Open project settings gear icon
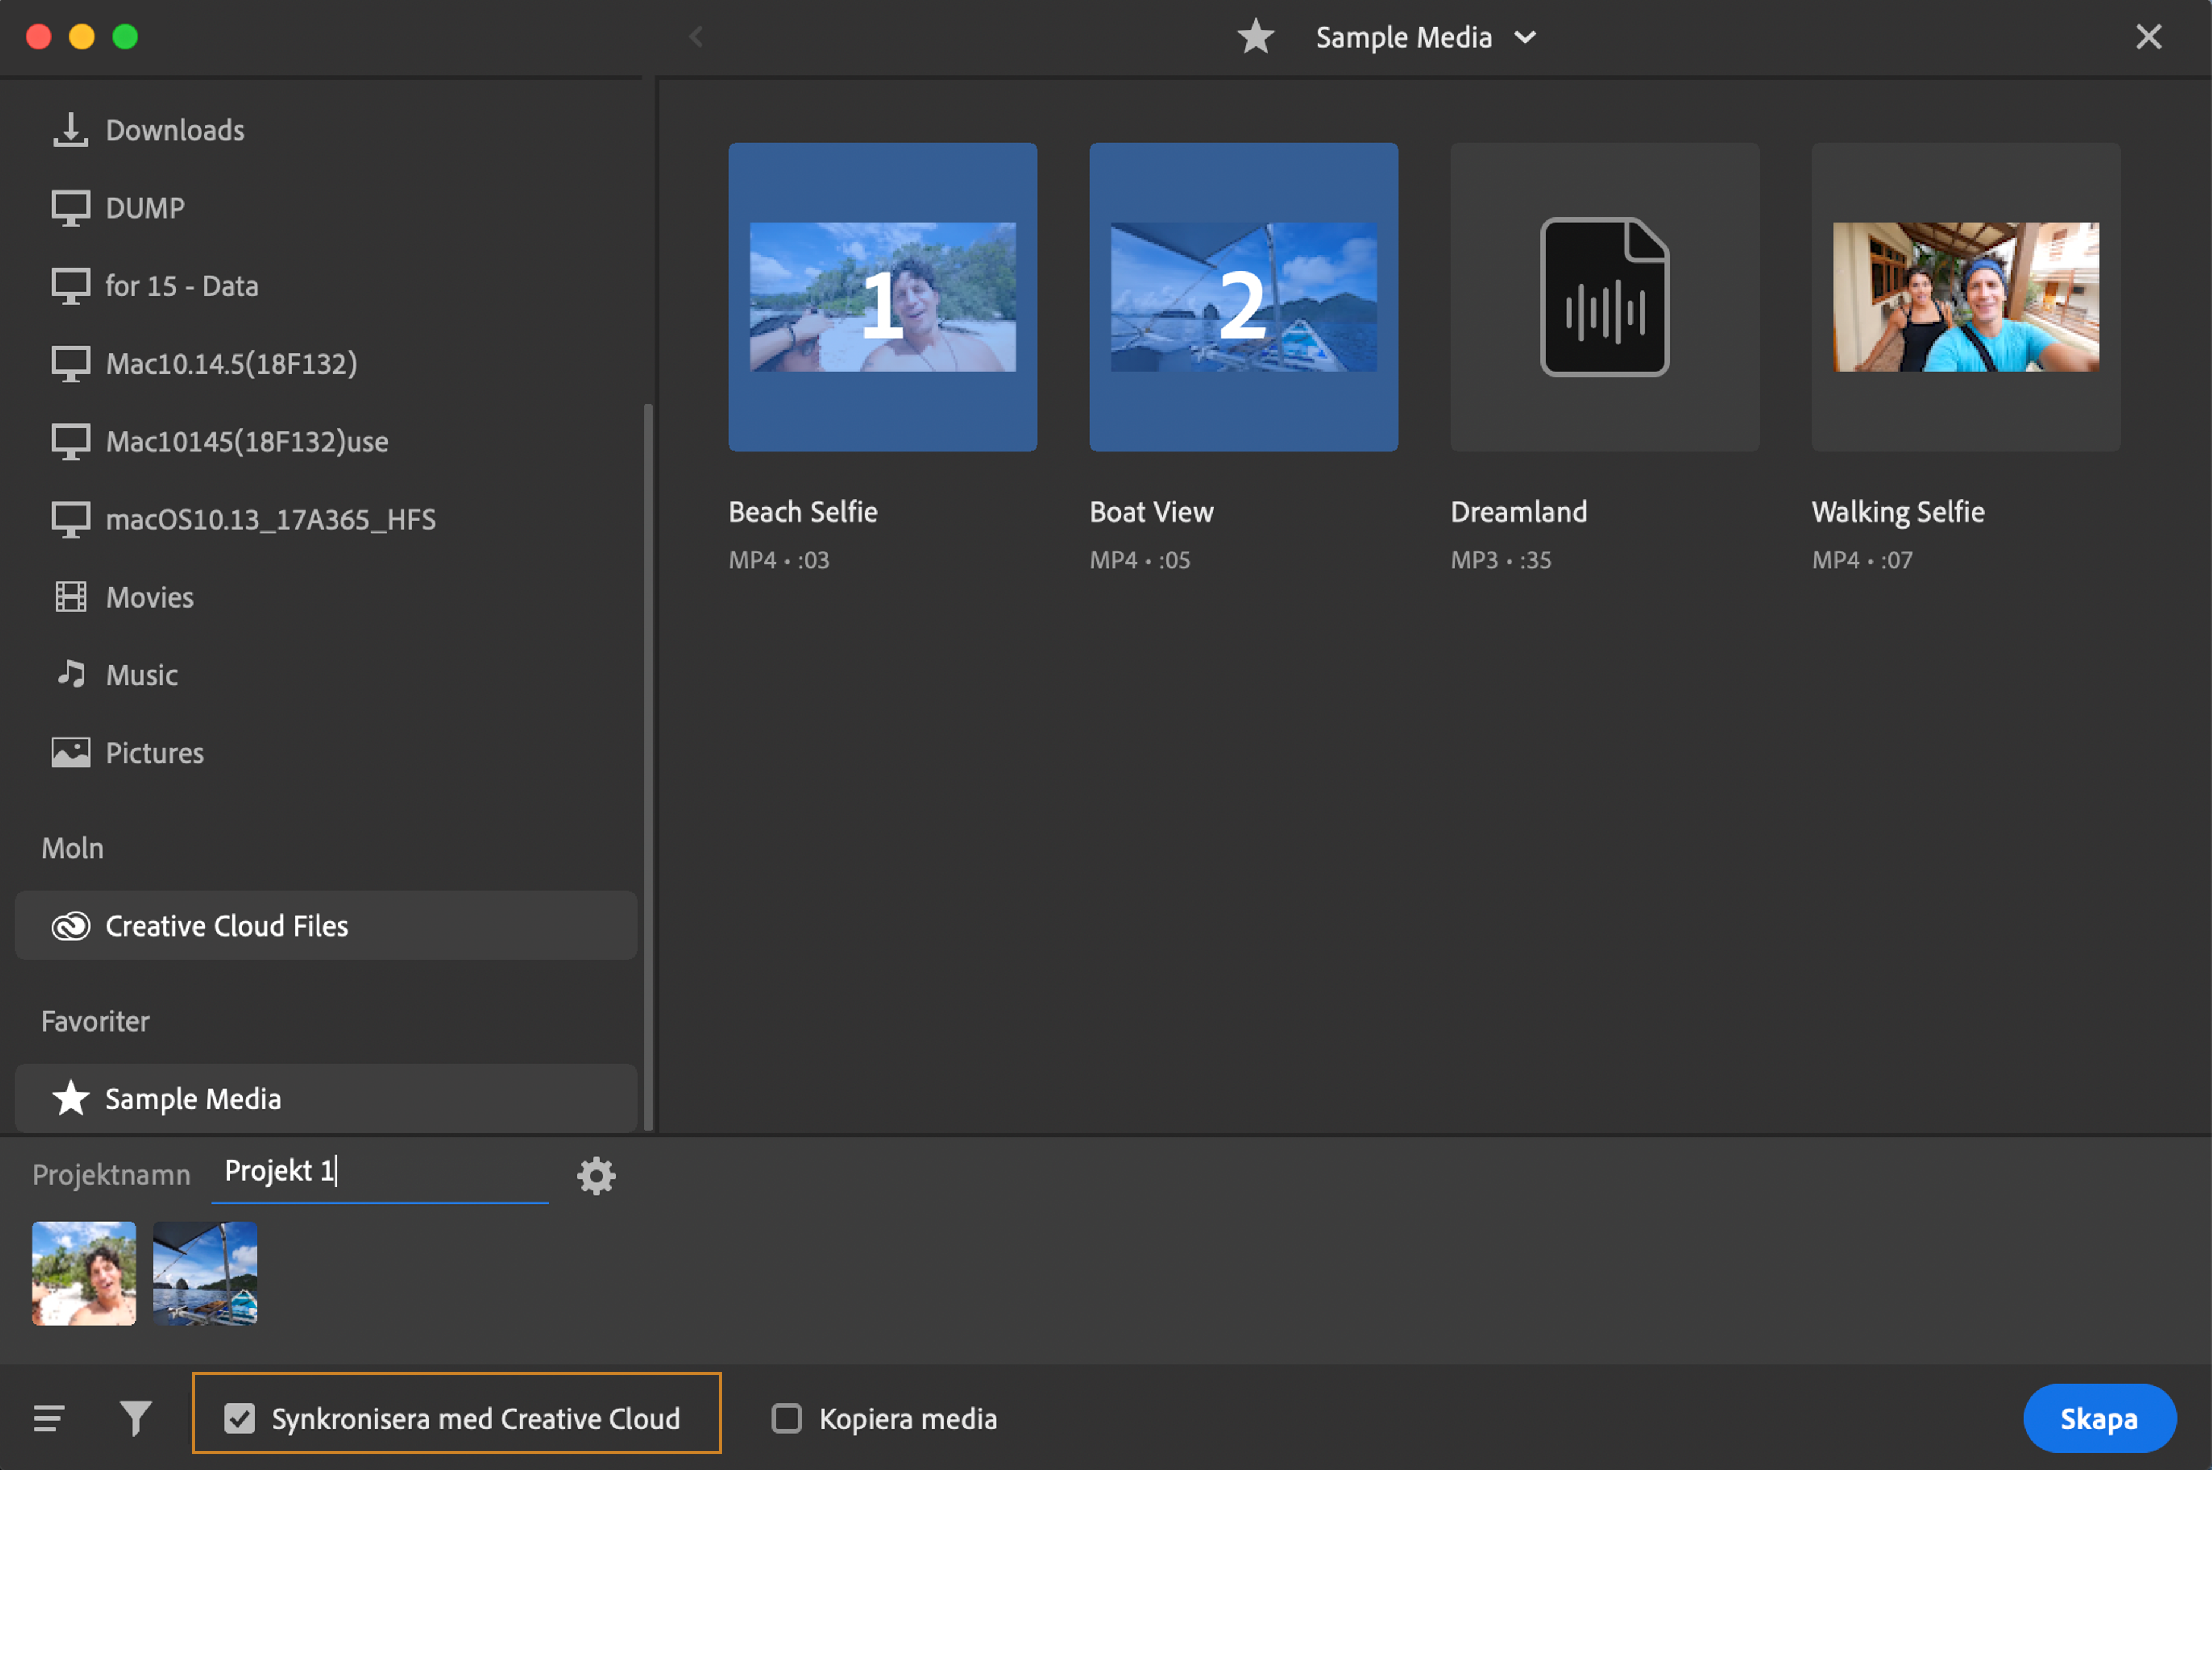This screenshot has width=2212, height=1670. (x=596, y=1175)
